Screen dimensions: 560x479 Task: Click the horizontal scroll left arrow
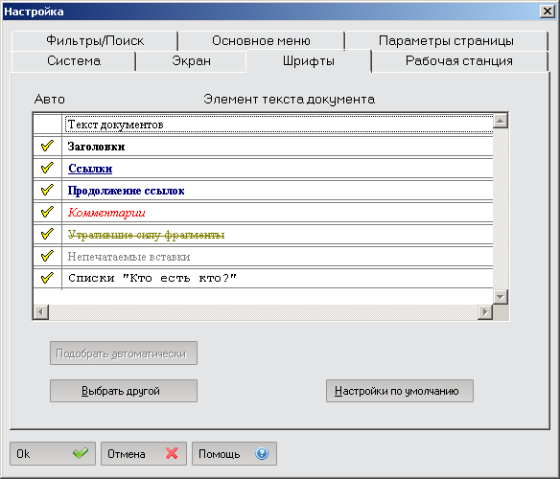[40, 312]
